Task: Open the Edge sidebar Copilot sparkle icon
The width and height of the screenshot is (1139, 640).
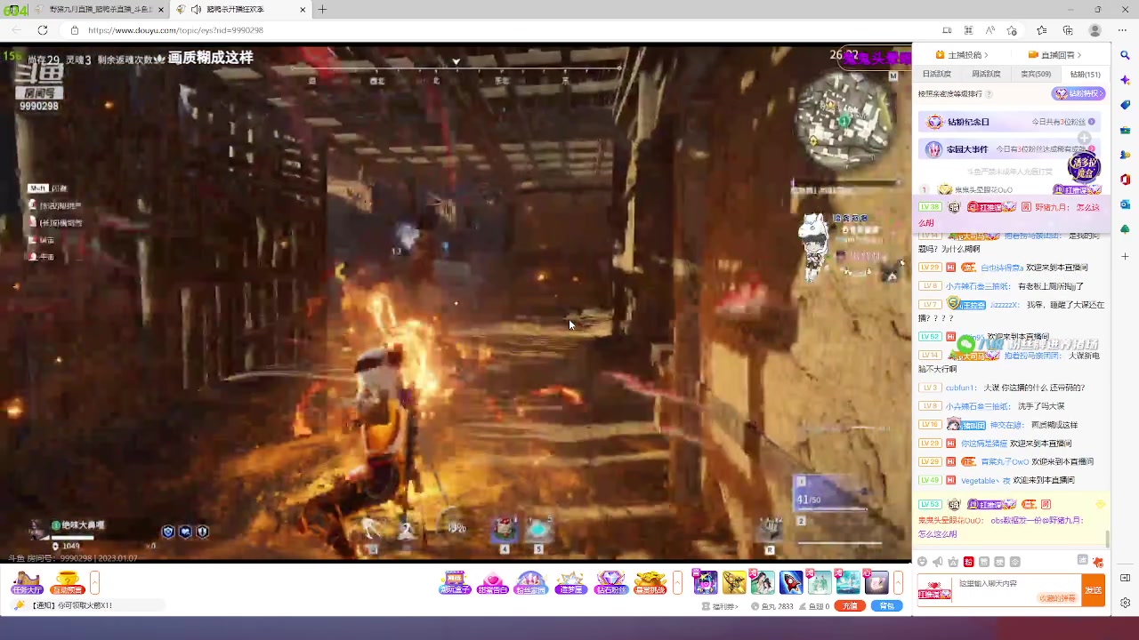Action: pyautogui.click(x=1126, y=80)
